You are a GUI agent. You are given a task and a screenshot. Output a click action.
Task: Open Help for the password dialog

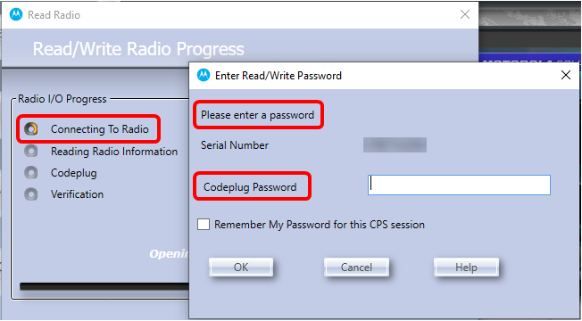(466, 267)
